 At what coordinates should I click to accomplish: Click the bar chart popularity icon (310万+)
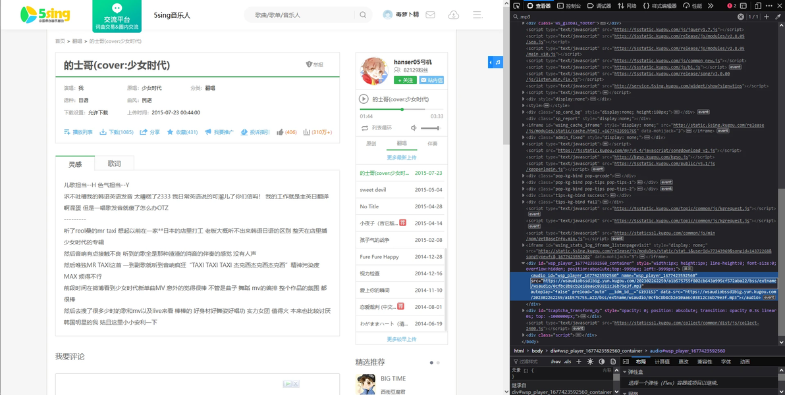point(306,132)
